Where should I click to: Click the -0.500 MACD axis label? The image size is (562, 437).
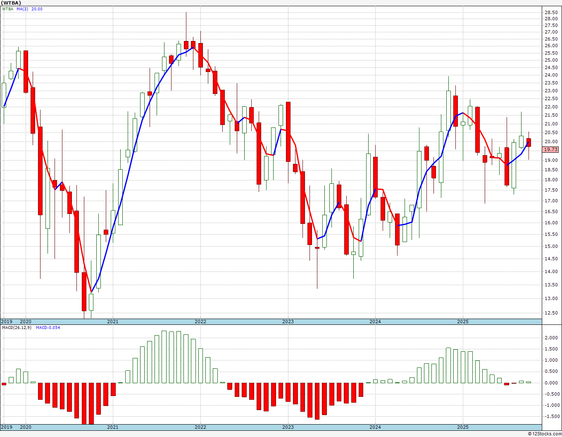point(551,394)
